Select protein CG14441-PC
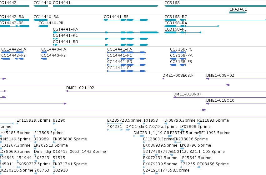Image resolution: width=266 pixels, height=175 pixels. (x=127, y=59)
